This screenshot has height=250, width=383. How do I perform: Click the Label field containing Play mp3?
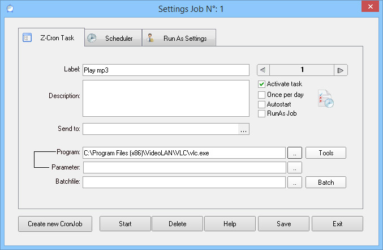(x=166, y=70)
